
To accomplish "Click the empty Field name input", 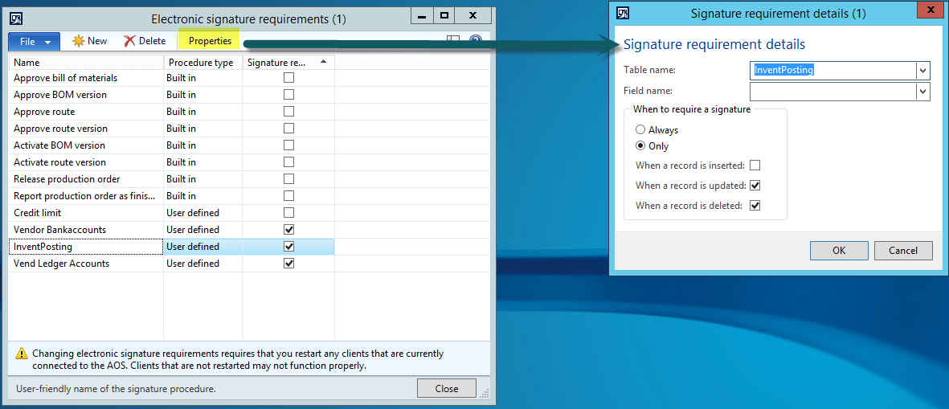I will tap(832, 92).
